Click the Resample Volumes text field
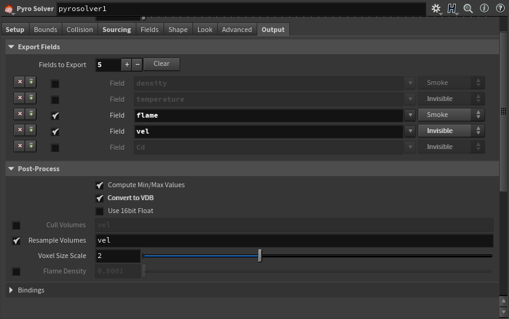 click(294, 241)
